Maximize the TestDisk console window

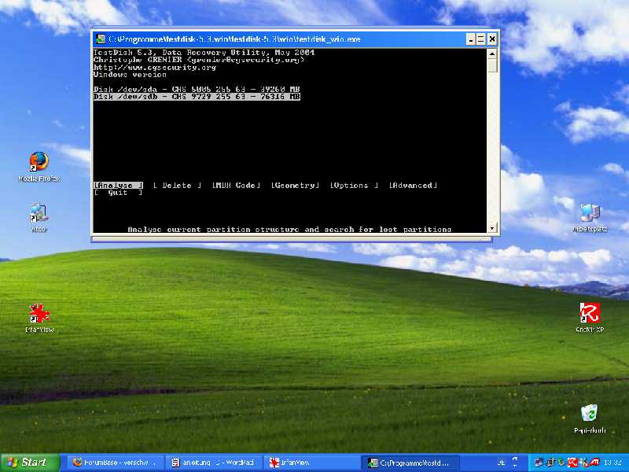pyautogui.click(x=481, y=39)
